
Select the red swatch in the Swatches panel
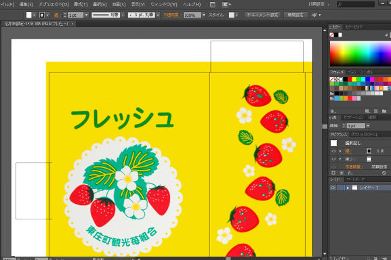pos(350,79)
